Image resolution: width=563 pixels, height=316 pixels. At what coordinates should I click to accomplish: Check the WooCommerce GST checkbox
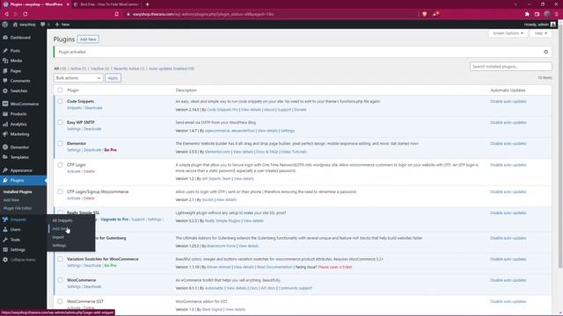point(60,301)
